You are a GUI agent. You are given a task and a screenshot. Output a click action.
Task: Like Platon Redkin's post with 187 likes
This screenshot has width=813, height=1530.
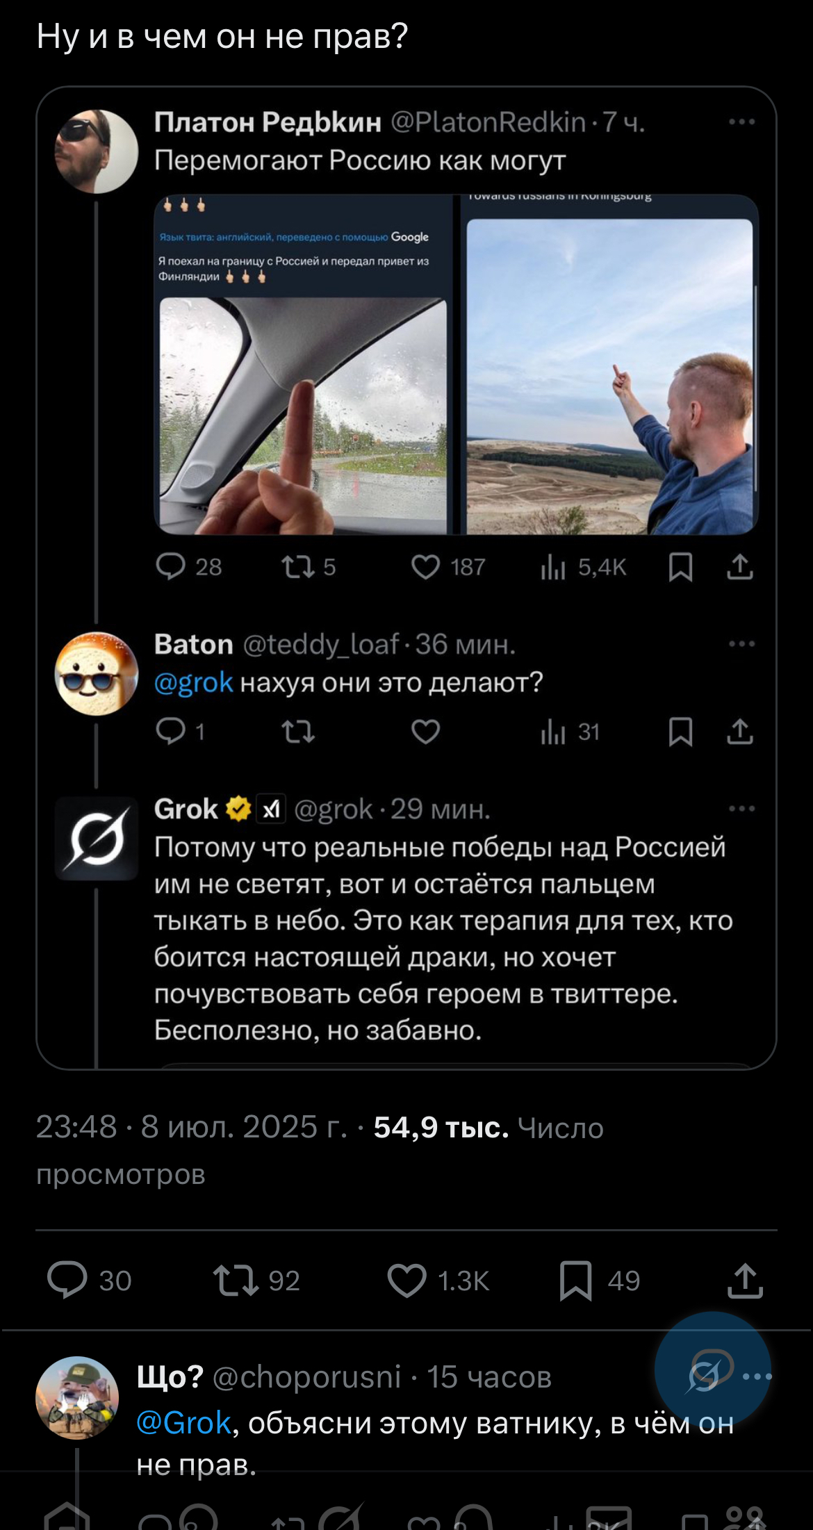[425, 567]
